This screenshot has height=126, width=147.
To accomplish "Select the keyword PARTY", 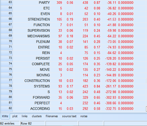I will point(44,3).
